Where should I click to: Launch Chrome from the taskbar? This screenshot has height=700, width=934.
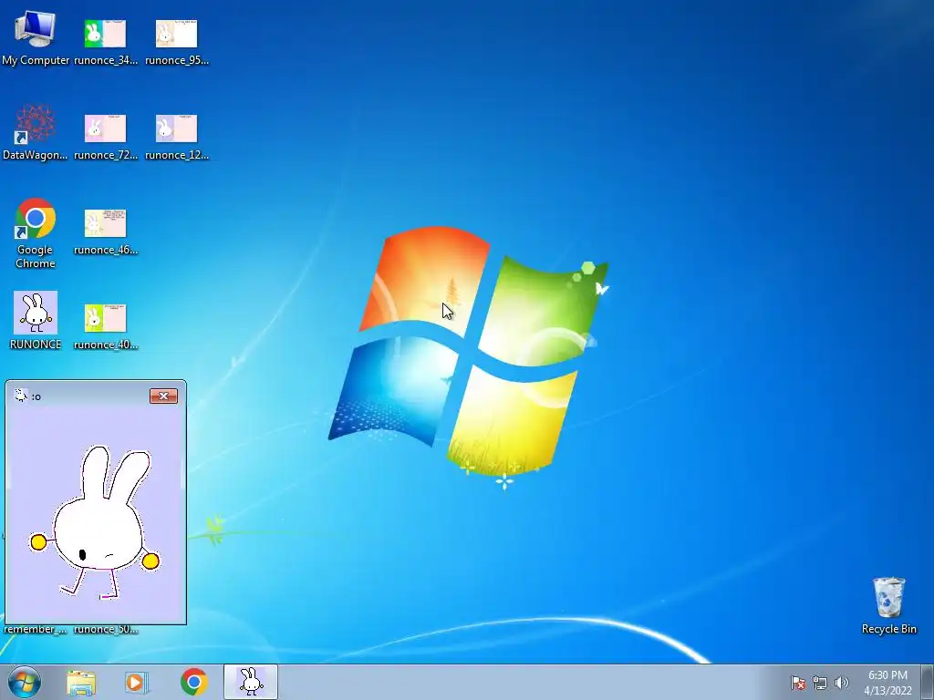coord(193,683)
